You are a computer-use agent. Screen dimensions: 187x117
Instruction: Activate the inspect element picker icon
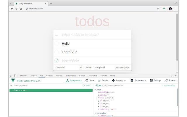pyautogui.click(x=11, y=76)
